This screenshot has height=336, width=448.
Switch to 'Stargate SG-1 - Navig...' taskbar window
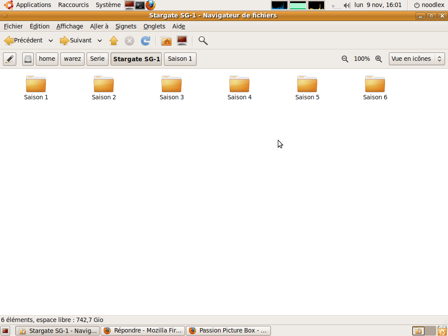click(x=57, y=331)
